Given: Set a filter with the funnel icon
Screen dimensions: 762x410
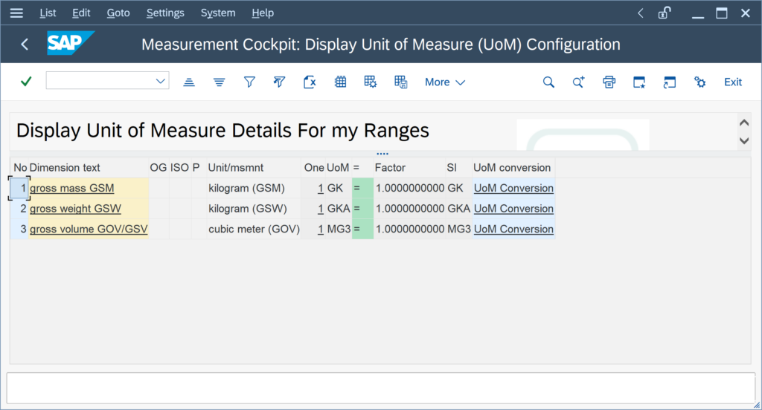Looking at the screenshot, I should click(x=249, y=82).
